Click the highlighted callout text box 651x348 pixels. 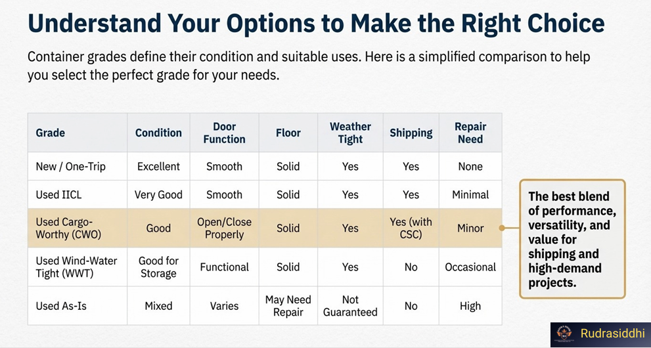tap(572, 239)
